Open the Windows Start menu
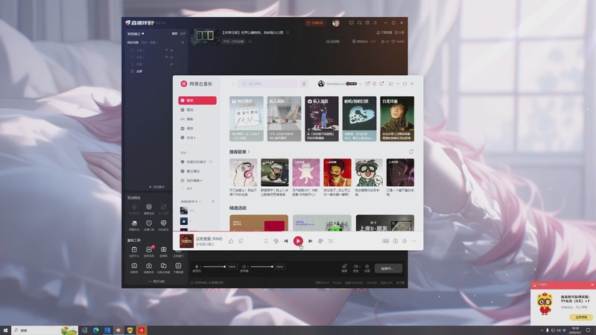Image resolution: width=596 pixels, height=335 pixels. [x=5, y=330]
